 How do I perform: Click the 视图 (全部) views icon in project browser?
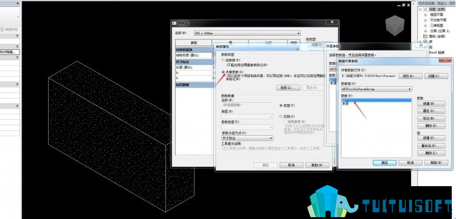coord(425,9)
